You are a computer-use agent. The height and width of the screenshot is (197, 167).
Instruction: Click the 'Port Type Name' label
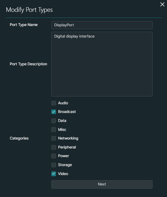click(24, 25)
